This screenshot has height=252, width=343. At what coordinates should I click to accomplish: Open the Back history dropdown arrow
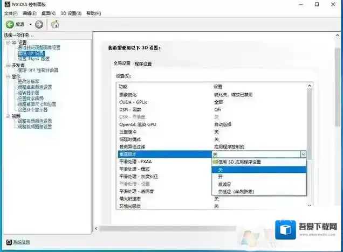[30, 24]
